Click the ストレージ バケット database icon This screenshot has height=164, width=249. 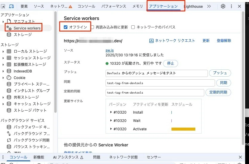(9, 110)
